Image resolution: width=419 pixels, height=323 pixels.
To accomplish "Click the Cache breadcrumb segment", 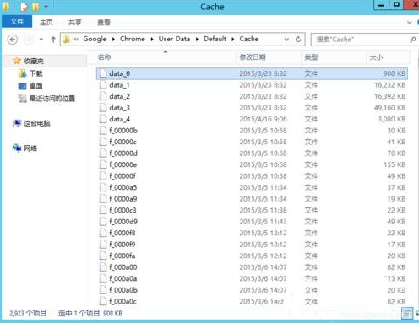I will (249, 39).
